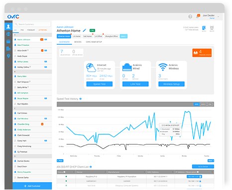Click the Status column info icon
232x190 pixels.
pyautogui.click(x=64, y=172)
